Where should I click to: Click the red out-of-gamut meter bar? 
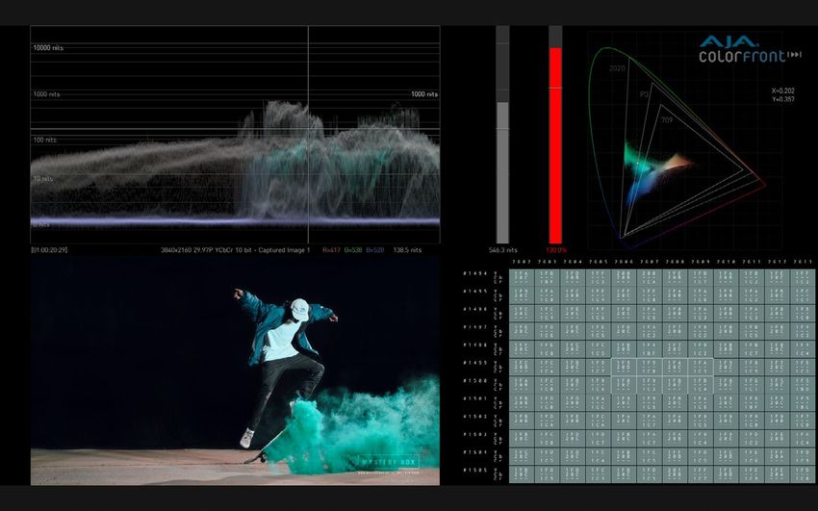tap(555, 145)
